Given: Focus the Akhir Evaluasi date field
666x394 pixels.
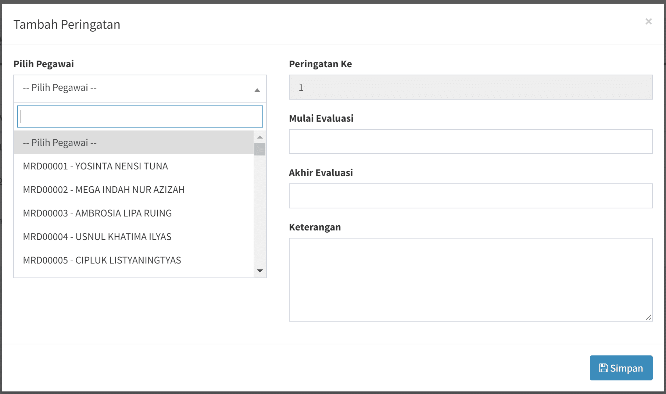Looking at the screenshot, I should [470, 196].
